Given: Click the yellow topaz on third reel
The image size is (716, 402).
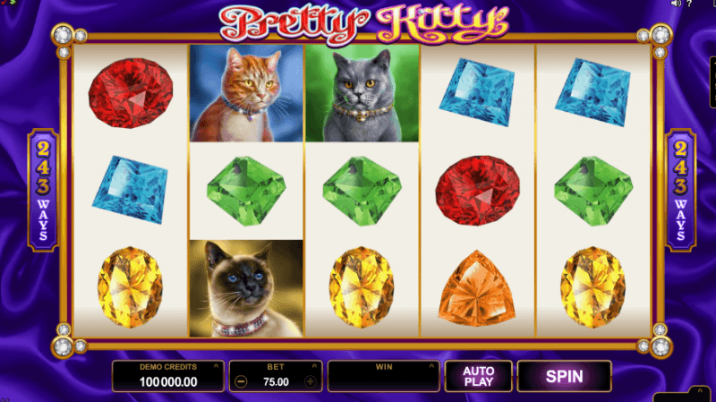Looking at the screenshot, I should (x=362, y=287).
